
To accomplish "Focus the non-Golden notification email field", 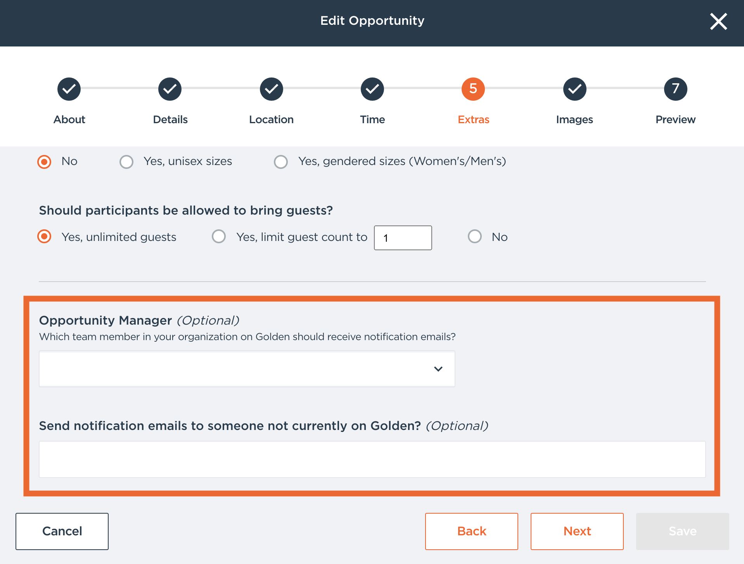I will tap(372, 459).
